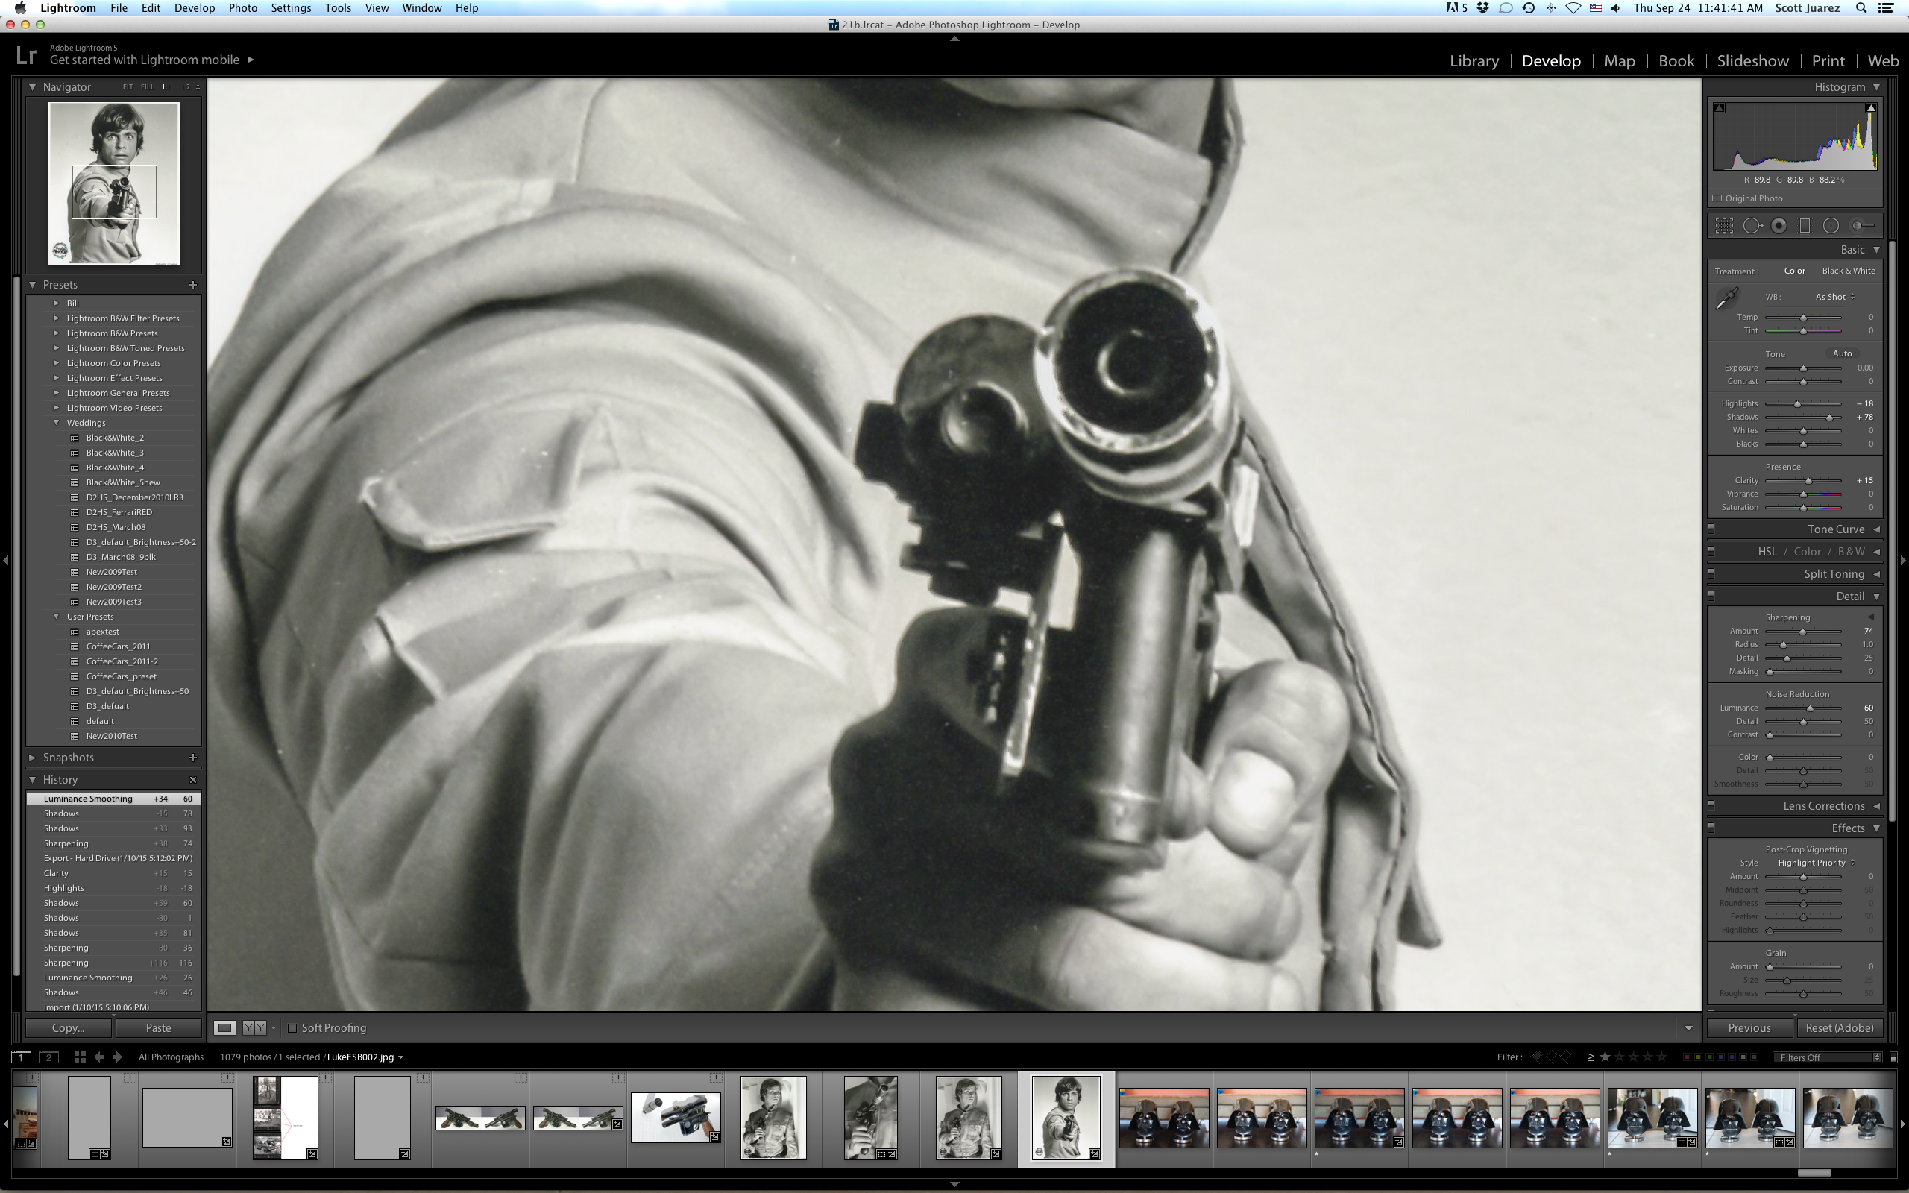
Task: Pick the White Balance eyedropper
Action: tap(1728, 299)
